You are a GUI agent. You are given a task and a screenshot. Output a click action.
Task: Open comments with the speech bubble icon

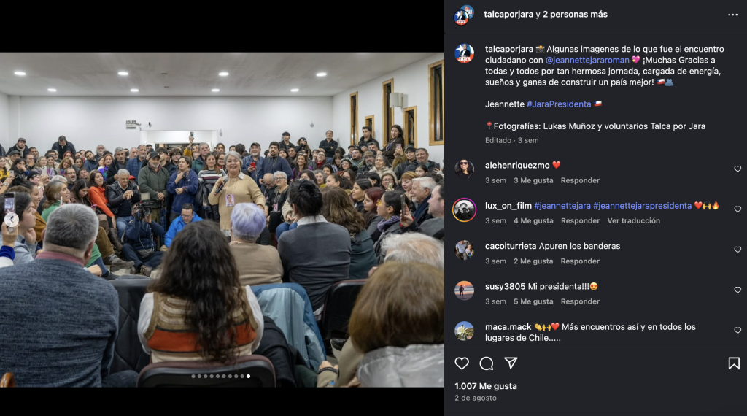pyautogui.click(x=487, y=363)
